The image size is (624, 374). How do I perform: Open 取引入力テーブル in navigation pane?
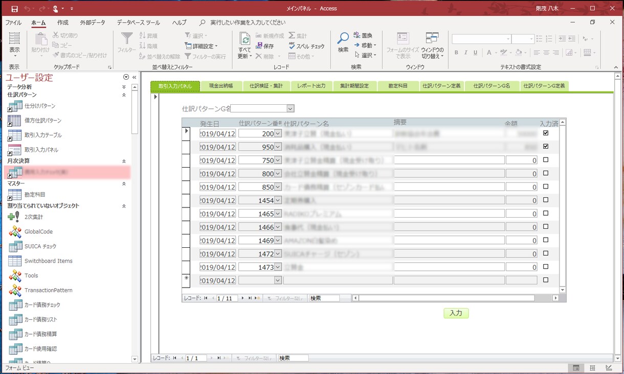(35, 135)
